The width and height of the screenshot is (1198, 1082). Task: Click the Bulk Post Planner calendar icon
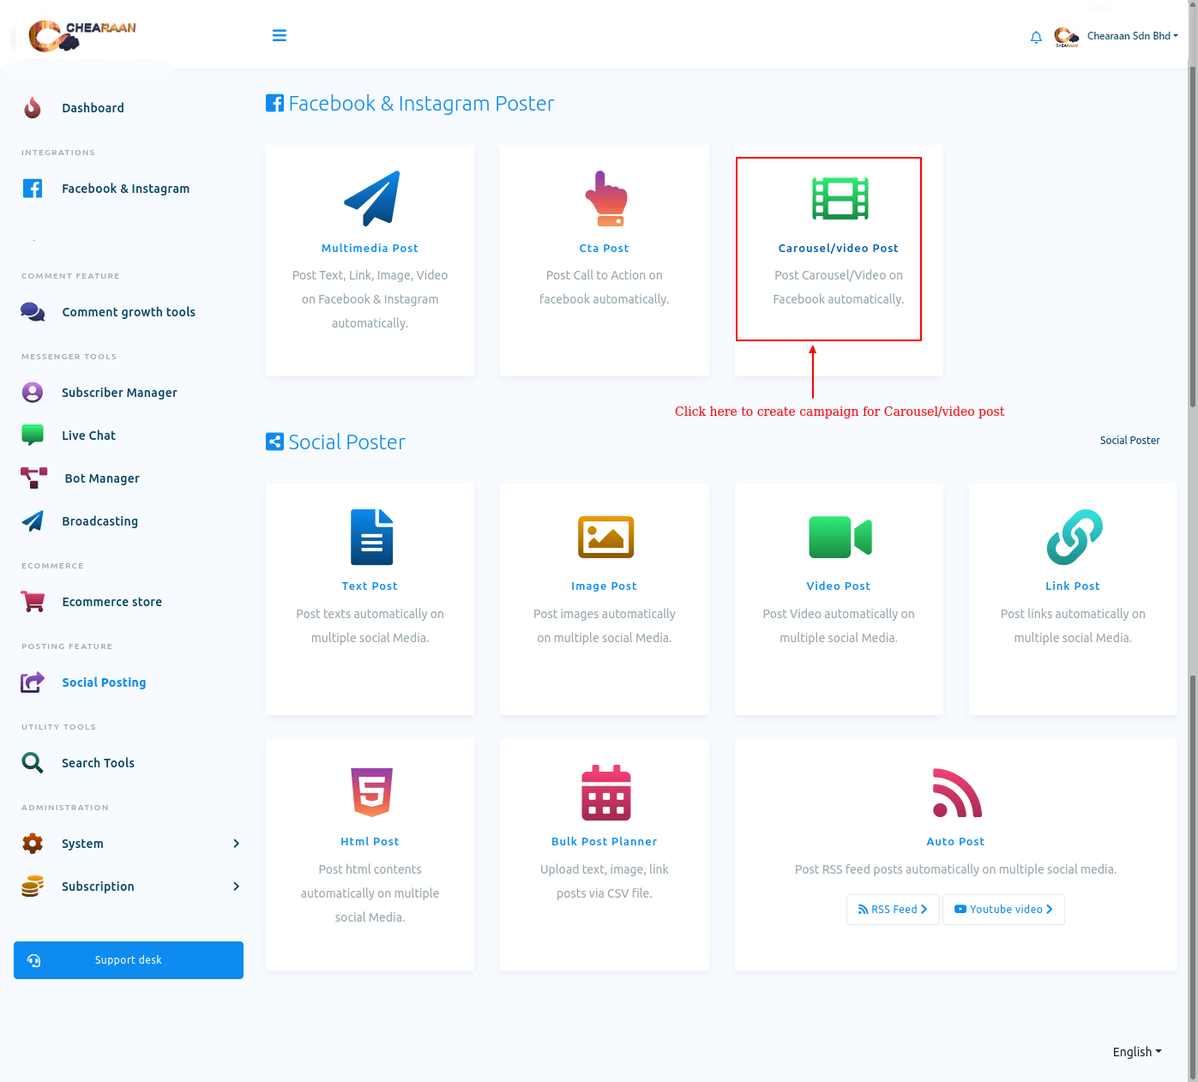605,792
